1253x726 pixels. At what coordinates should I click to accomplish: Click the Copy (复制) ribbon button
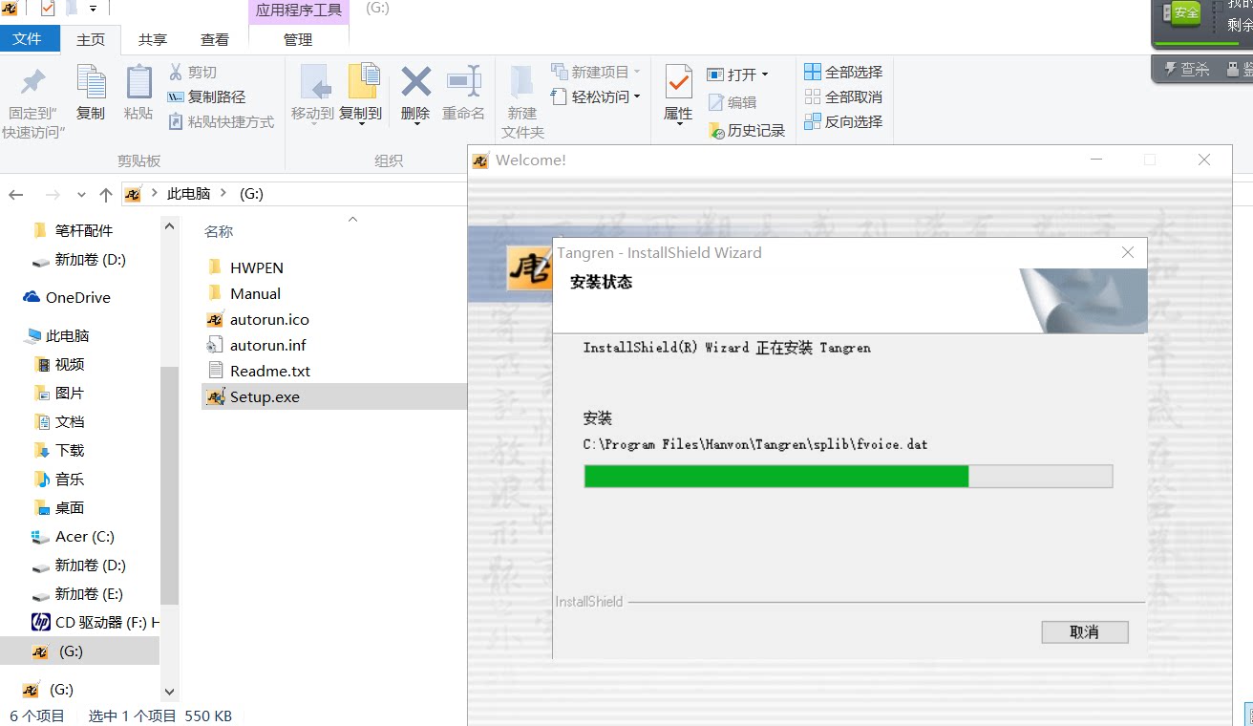tap(91, 93)
